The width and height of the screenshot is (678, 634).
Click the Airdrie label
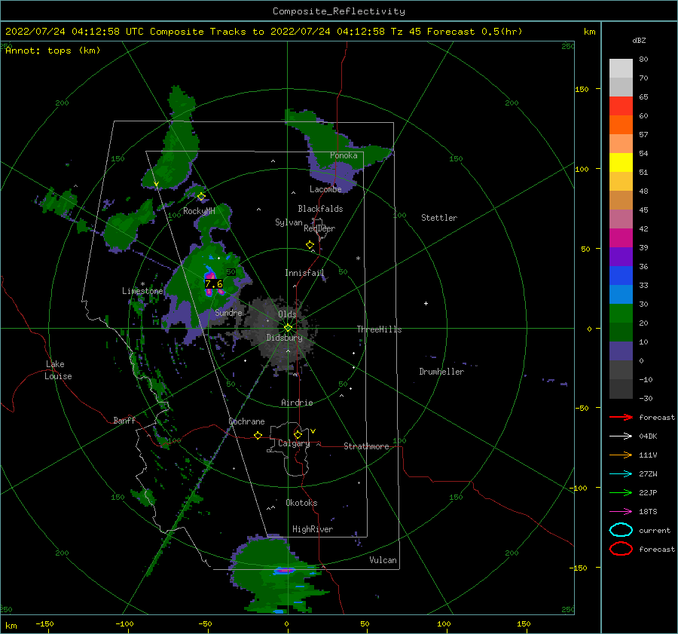[297, 403]
